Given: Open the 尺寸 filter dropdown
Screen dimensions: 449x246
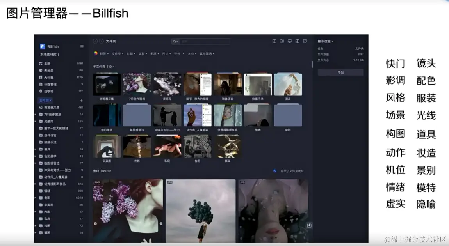Looking at the screenshot, I should click(167, 54).
